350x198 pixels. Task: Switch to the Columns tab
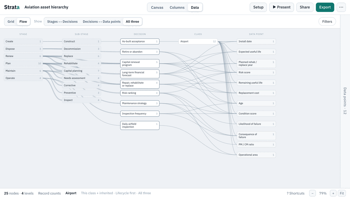[177, 7]
